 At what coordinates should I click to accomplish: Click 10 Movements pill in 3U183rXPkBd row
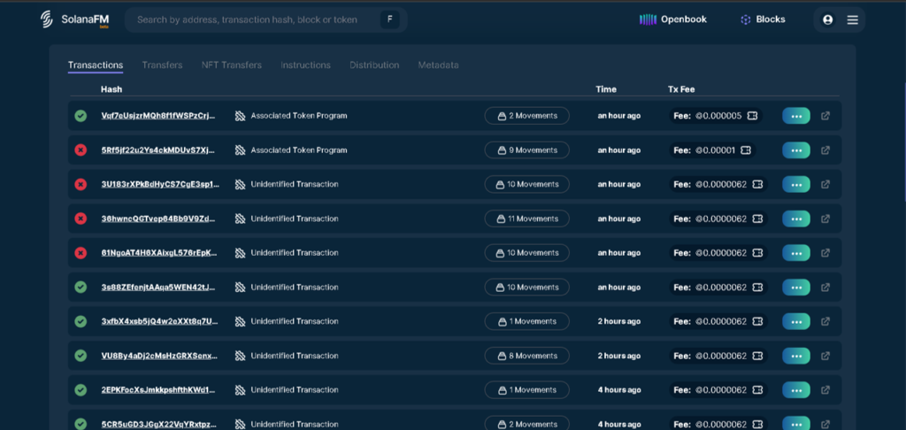(527, 184)
